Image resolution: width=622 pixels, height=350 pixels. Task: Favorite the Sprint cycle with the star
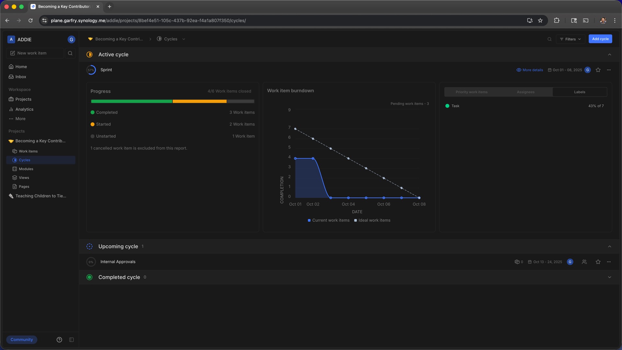pos(598,70)
